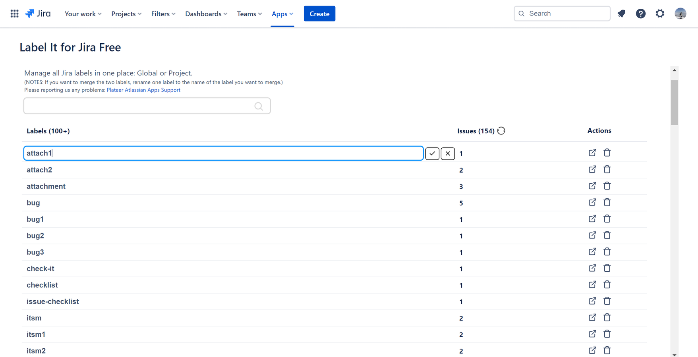The height and width of the screenshot is (357, 698).
Task: Delete the attach2 label
Action: pos(607,169)
